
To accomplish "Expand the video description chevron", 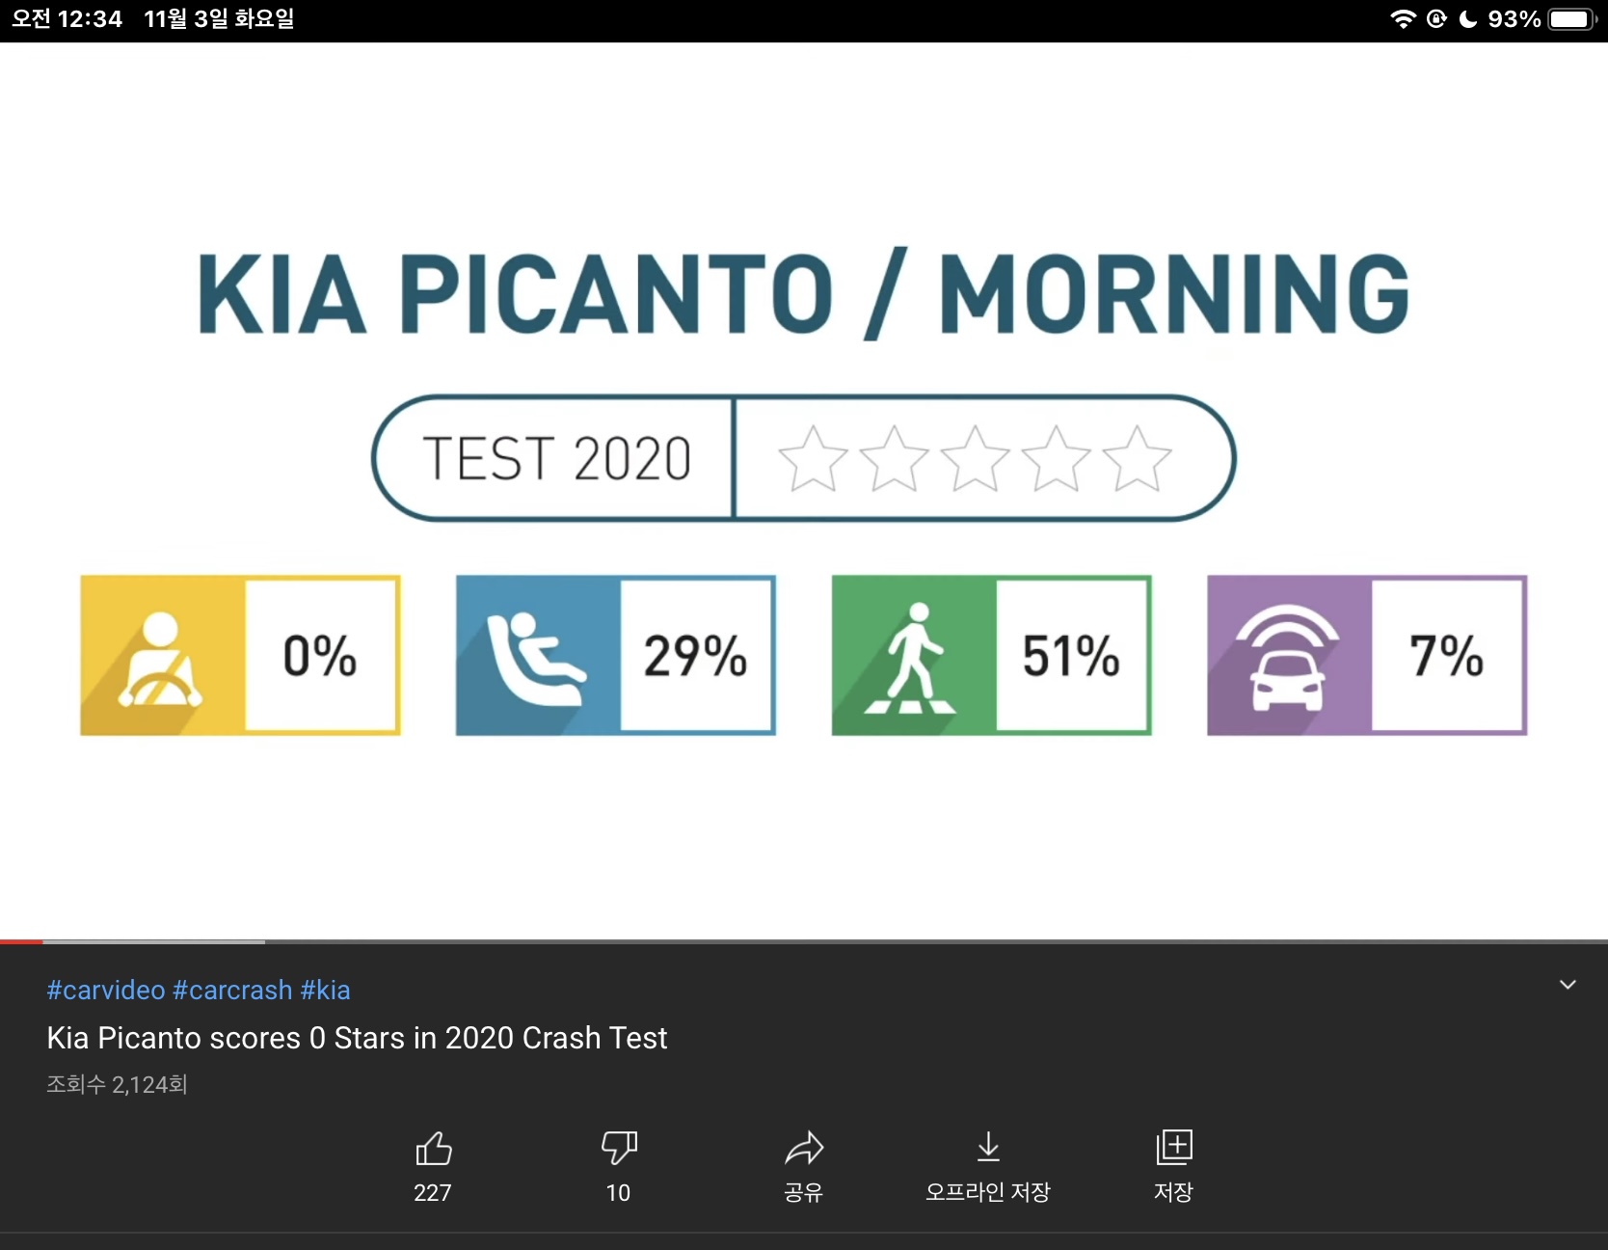I will [1568, 985].
